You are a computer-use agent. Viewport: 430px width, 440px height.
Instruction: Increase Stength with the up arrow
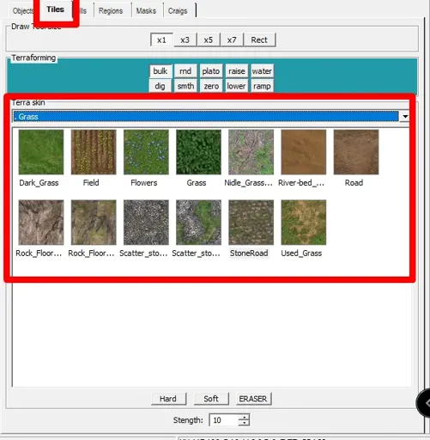tap(244, 417)
